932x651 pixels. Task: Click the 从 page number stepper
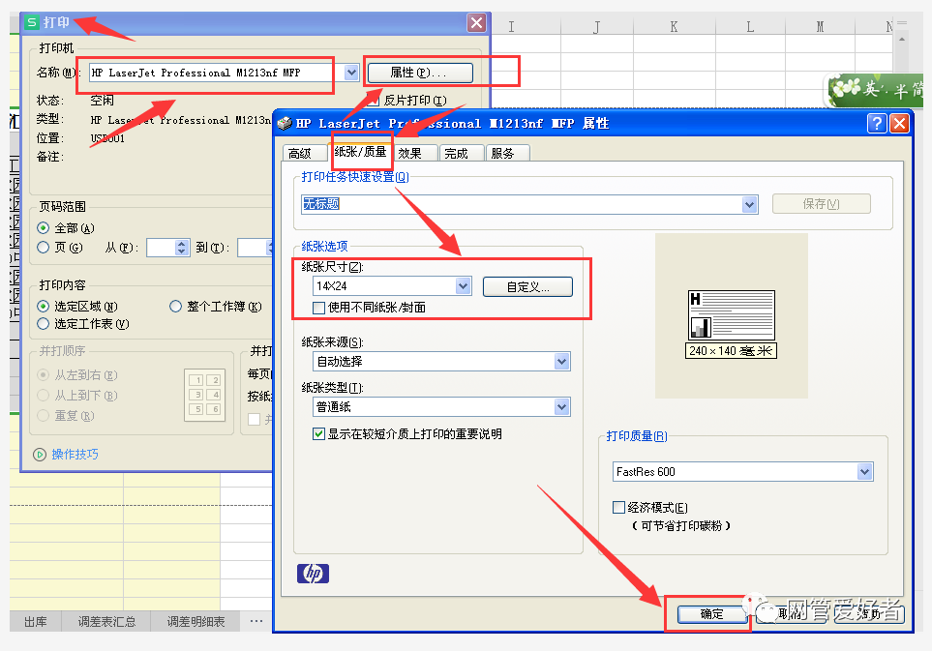tap(182, 248)
